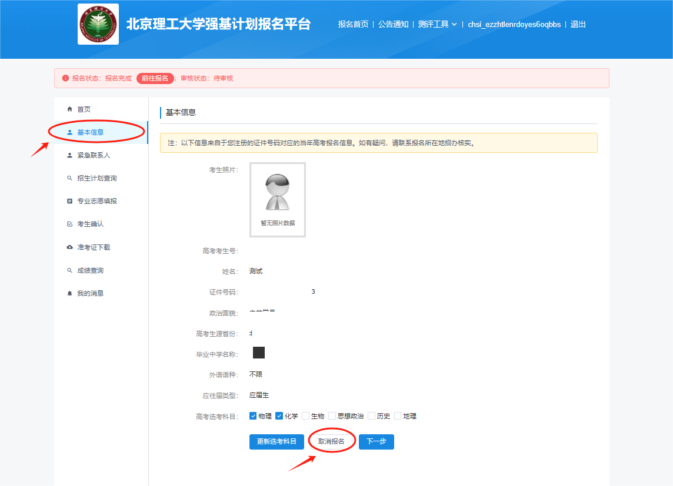Click the red 前往报名 pill button
Screen dimensions: 673x486
point(155,78)
